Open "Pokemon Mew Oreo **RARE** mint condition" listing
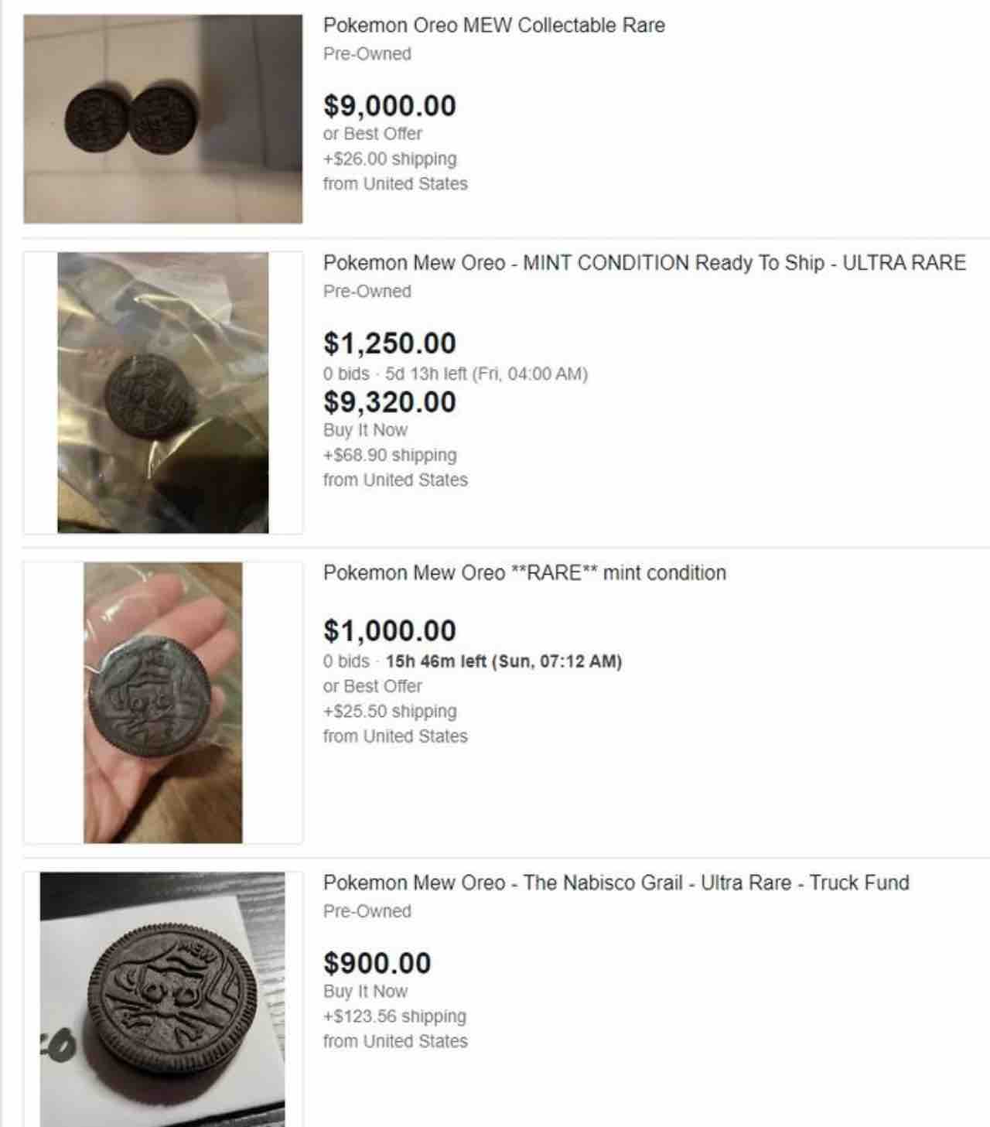 click(x=524, y=573)
